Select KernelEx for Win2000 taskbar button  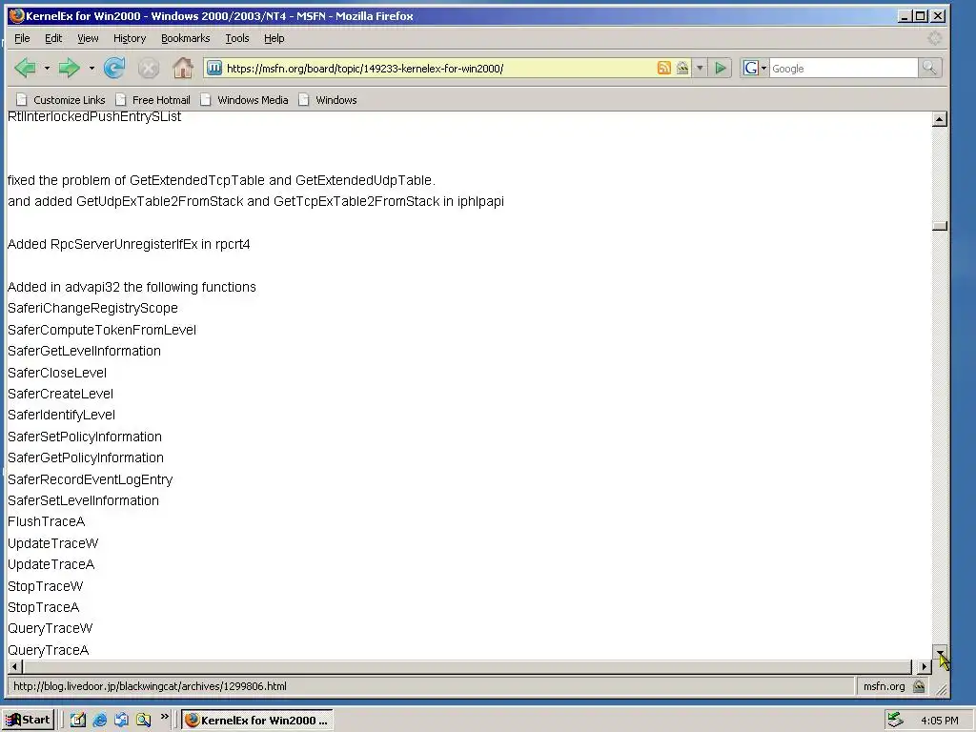click(257, 721)
